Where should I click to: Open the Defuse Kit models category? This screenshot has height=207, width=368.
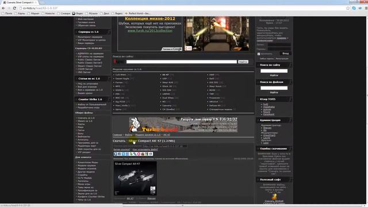(214, 106)
